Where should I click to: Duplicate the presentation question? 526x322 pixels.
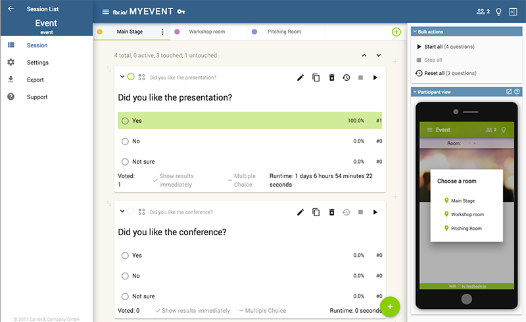click(316, 78)
